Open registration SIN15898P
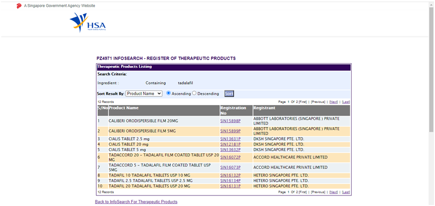Screen dimensions: 435x206 click(x=230, y=121)
